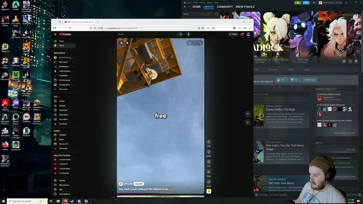Bookmark the page with the star icon
This screenshot has height=204, width=363.
213,28
